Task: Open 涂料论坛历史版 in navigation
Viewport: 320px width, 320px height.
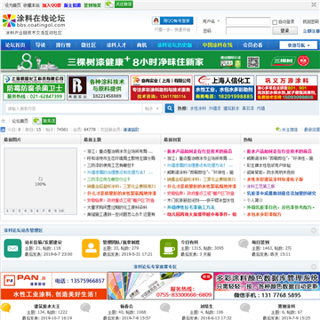Action: coord(174,45)
